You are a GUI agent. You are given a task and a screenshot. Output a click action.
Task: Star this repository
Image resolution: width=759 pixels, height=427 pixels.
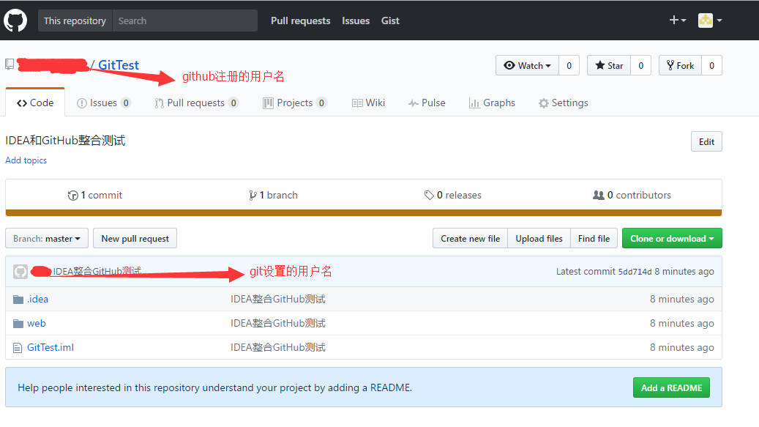click(609, 65)
